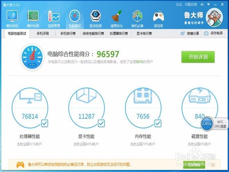Click the overall score 96597
The image size is (229, 172).
click(108, 54)
